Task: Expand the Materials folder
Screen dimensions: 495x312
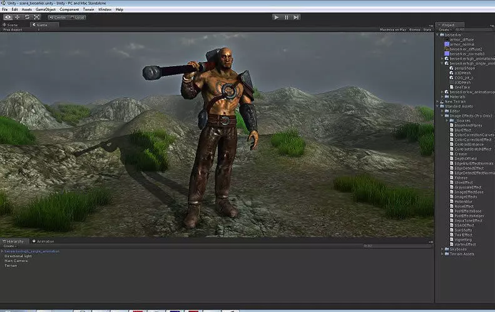Action: click(x=442, y=97)
